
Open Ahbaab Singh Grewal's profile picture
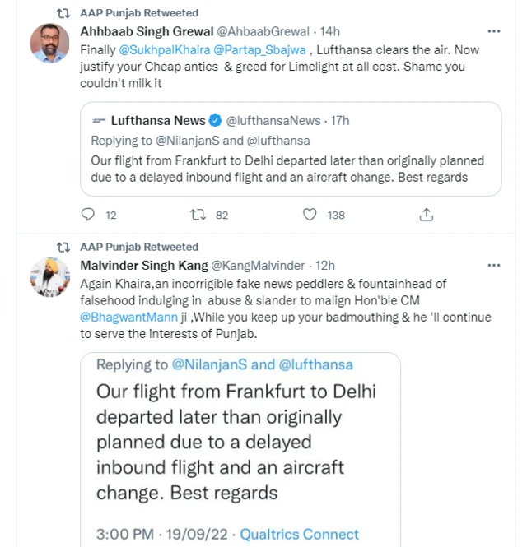(x=49, y=43)
